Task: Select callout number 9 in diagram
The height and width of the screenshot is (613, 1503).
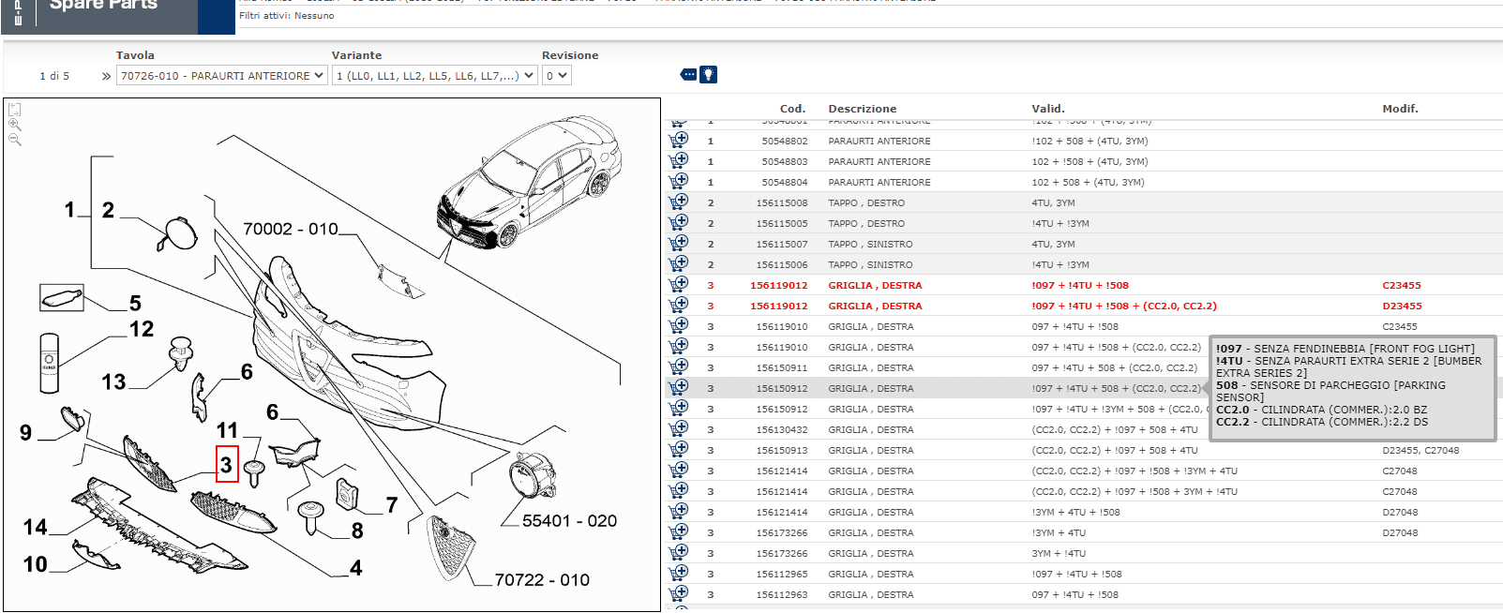Action: pyautogui.click(x=25, y=433)
